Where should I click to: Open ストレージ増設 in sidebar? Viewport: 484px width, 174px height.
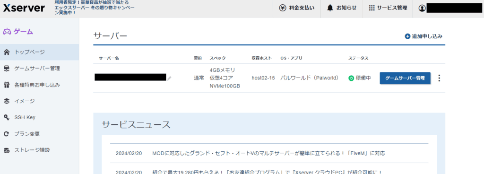[x=39, y=150]
